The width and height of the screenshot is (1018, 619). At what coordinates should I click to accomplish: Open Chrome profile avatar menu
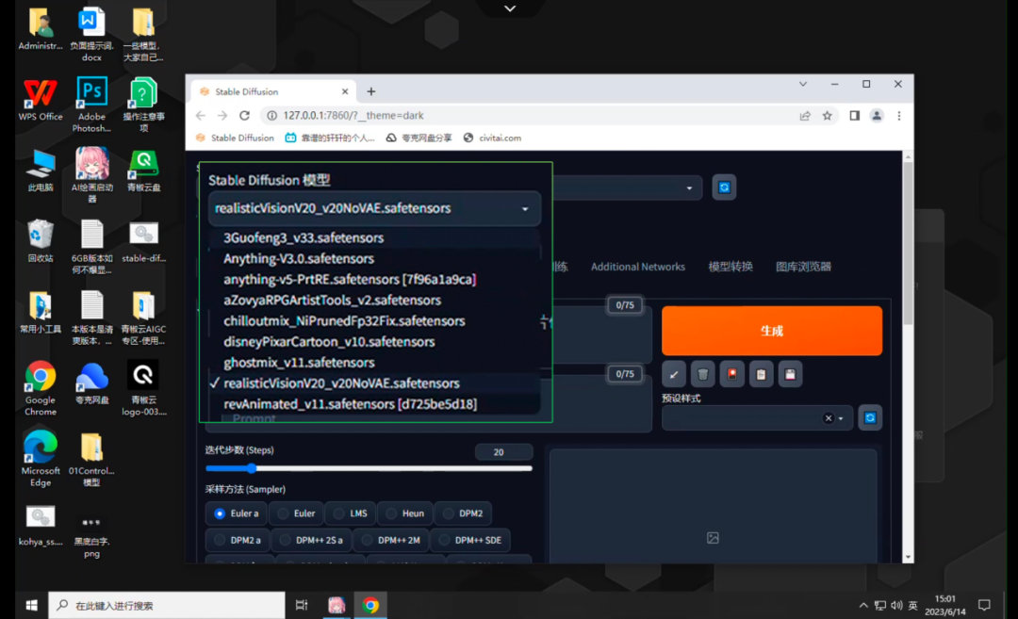pos(877,116)
